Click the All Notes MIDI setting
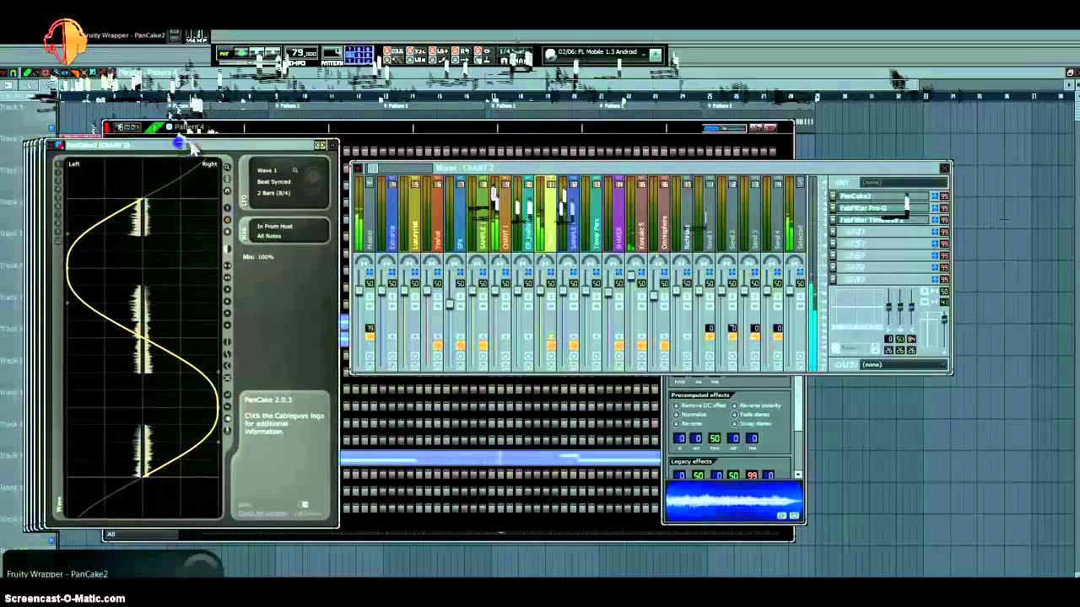Image resolution: width=1080 pixels, height=607 pixels. pos(269,236)
